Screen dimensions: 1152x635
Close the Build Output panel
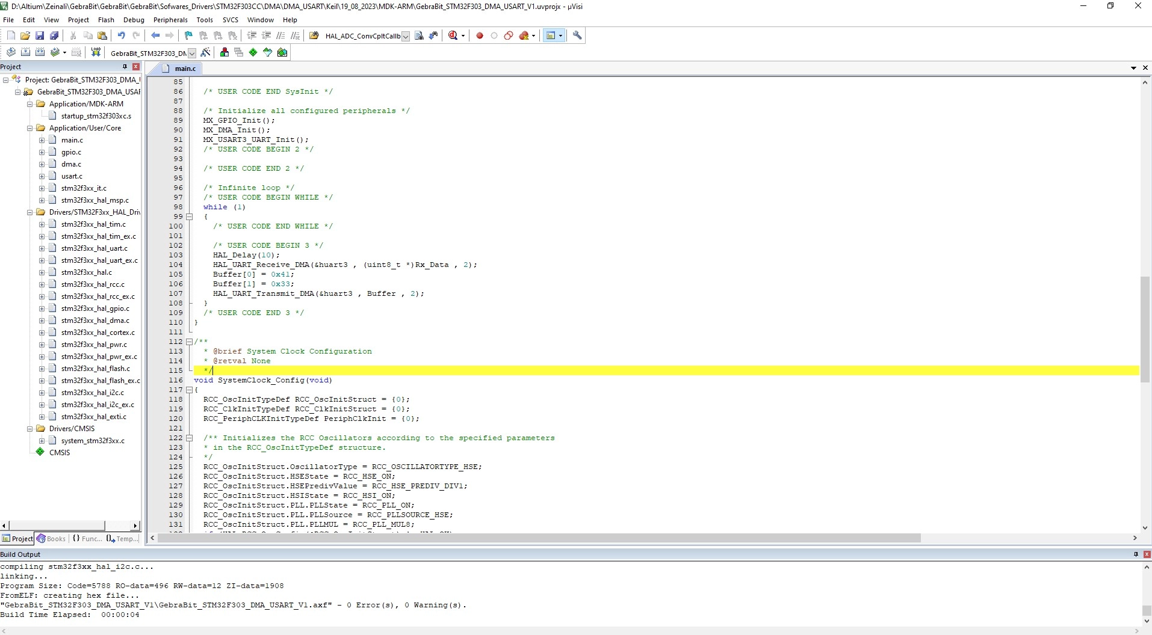pos(1147,554)
